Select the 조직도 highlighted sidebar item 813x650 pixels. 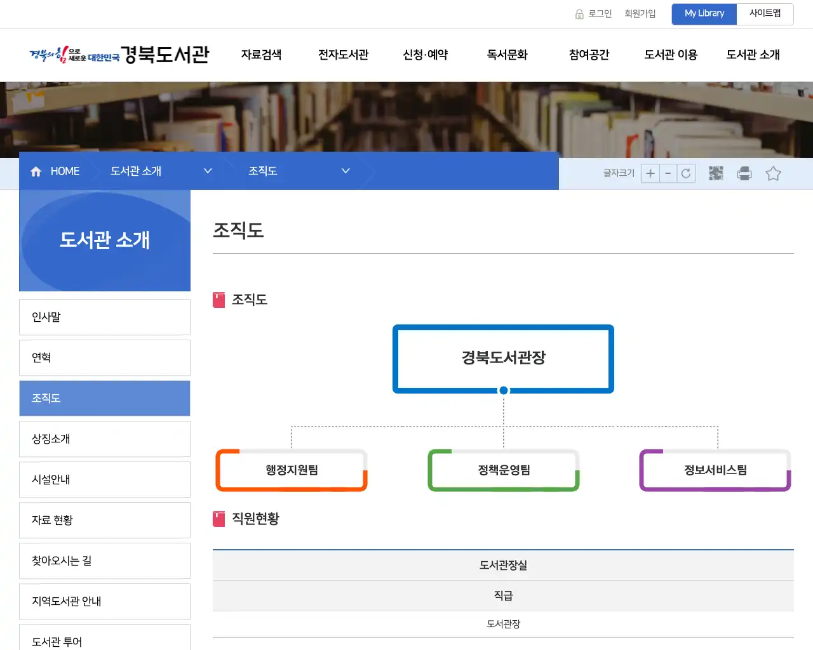(105, 398)
